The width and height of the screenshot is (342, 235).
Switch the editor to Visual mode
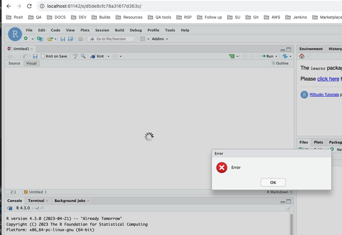(31, 63)
